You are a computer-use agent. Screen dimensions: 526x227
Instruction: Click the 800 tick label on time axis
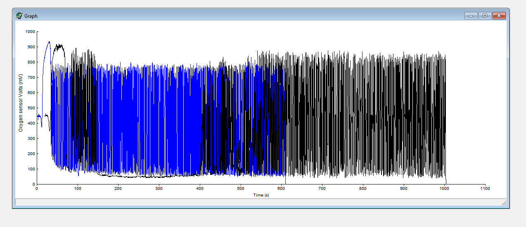363,189
